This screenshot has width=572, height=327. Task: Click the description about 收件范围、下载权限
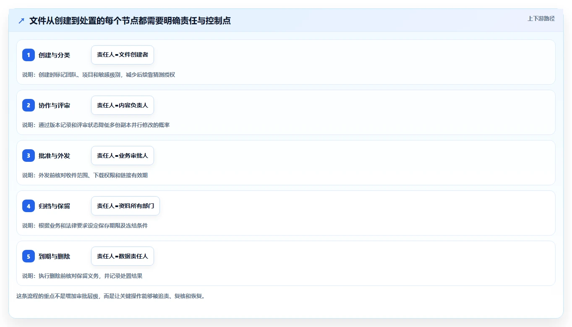[x=85, y=175]
